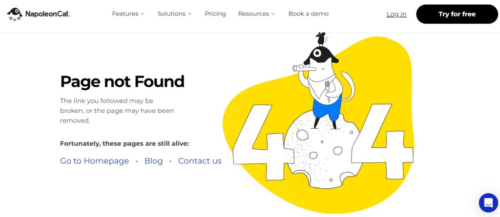500x217 pixels.
Task: Click the cat with telescope illustration
Action: (324, 87)
